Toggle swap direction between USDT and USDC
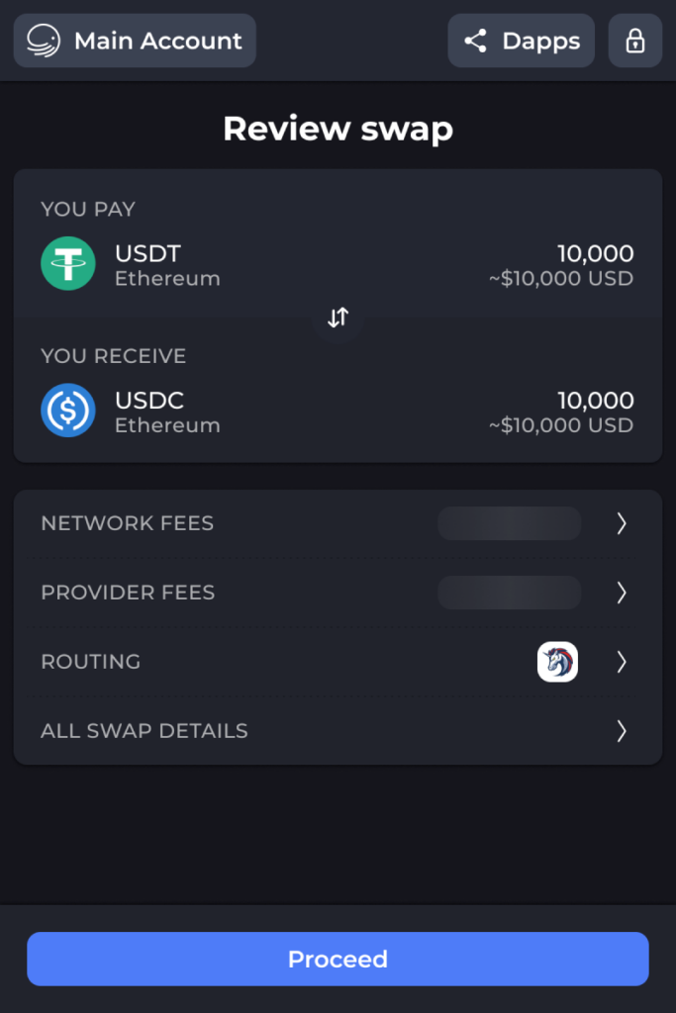676x1013 pixels. click(338, 318)
